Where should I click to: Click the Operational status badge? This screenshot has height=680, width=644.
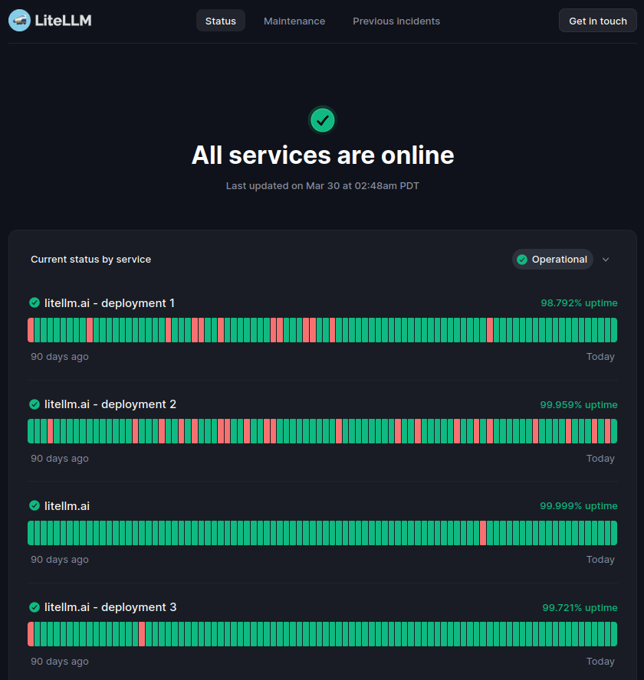pyautogui.click(x=553, y=260)
